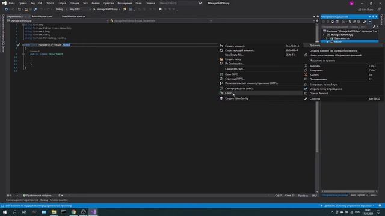Click Solution Explorer home icon
Image resolution: width=385 pixels, height=216 pixels.
333,22
